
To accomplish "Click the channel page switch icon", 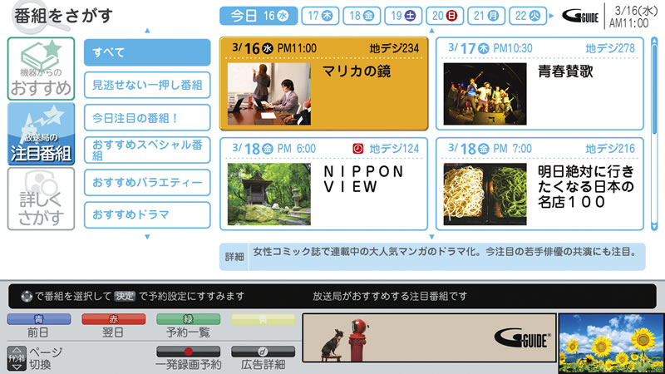I will [17, 358].
